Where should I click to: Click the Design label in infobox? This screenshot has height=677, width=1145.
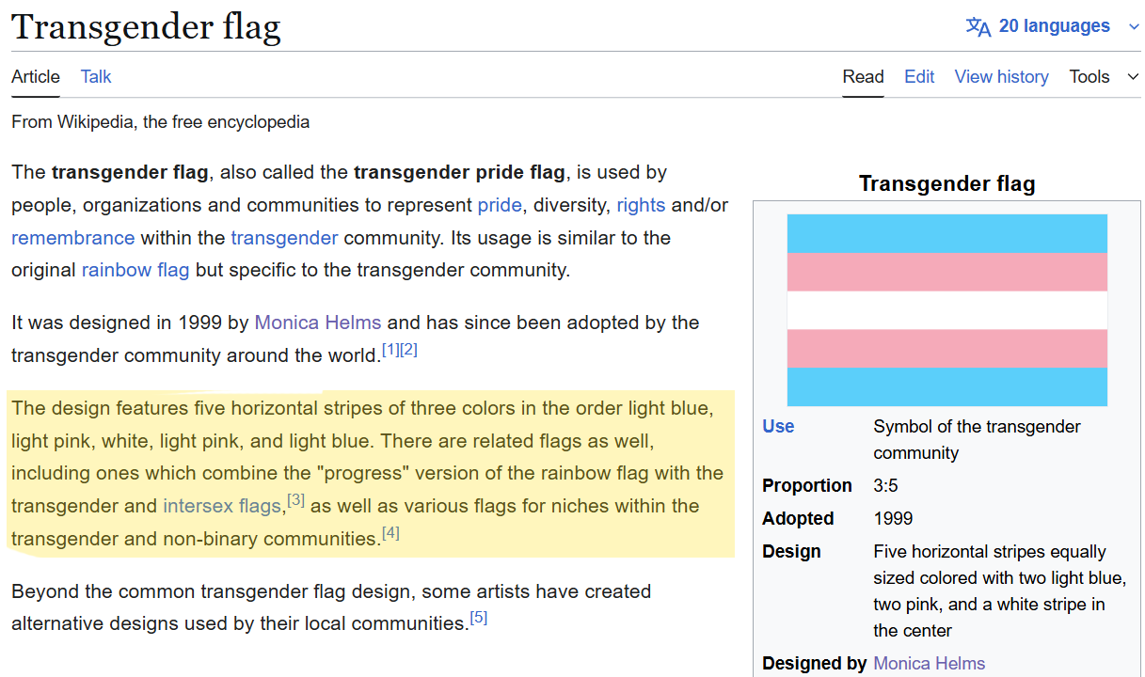tap(791, 552)
